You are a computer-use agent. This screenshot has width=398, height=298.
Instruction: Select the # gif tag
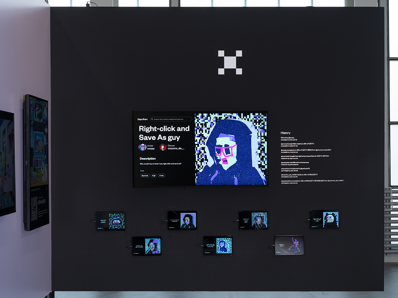[154, 175]
